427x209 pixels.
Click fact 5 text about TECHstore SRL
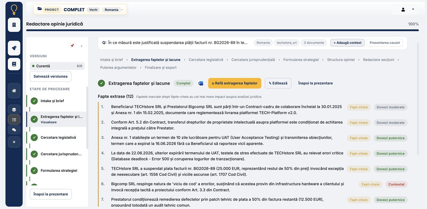tap(227, 172)
